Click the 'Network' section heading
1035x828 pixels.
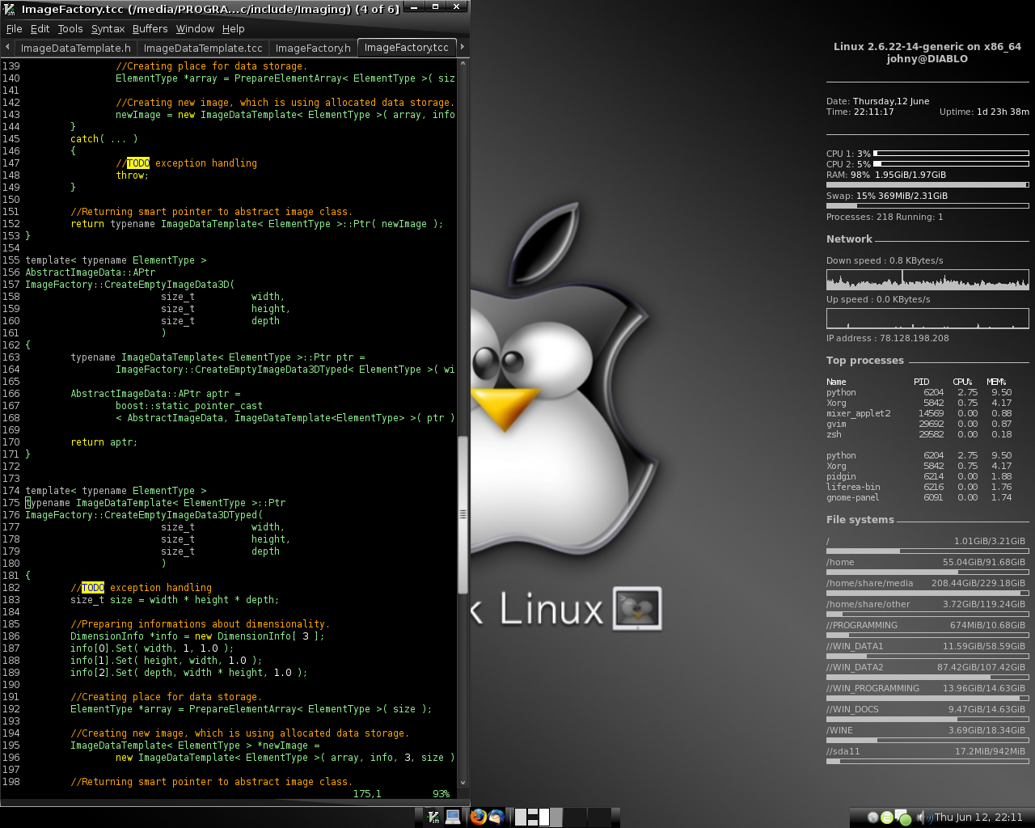[x=849, y=239]
